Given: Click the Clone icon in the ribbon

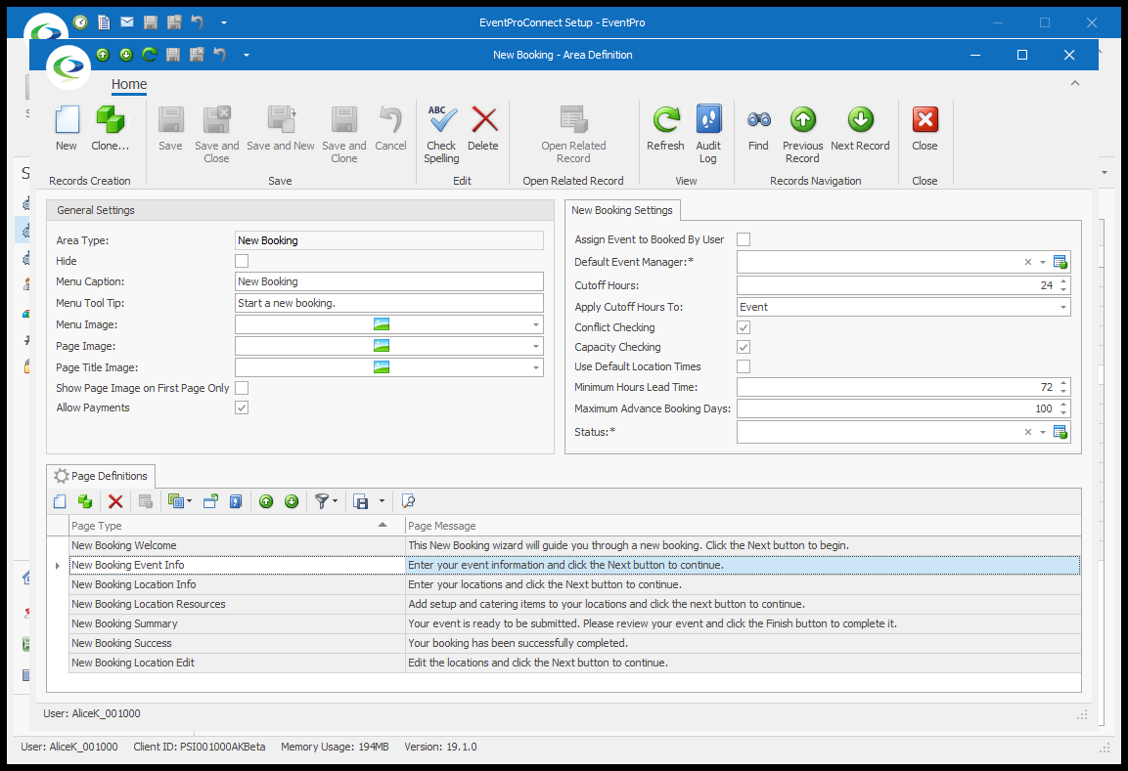Looking at the screenshot, I should pyautogui.click(x=111, y=120).
